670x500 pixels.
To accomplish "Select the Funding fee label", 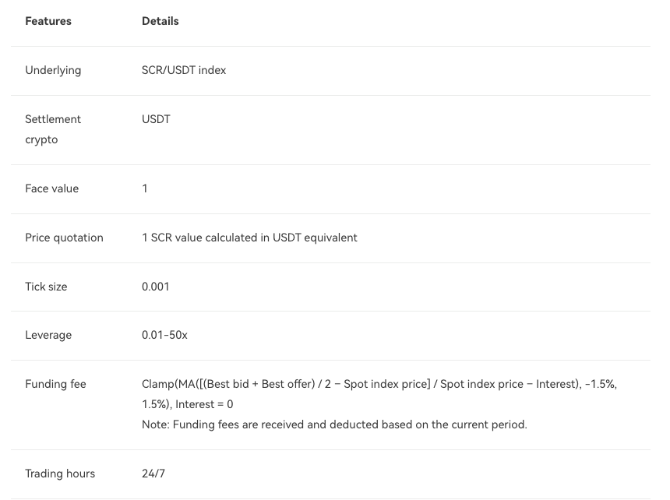I will 55,384.
